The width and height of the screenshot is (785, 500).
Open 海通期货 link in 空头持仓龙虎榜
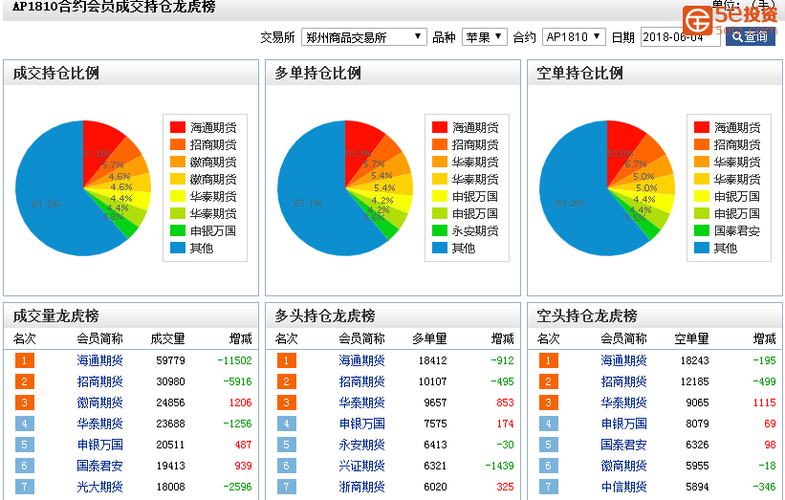[623, 360]
